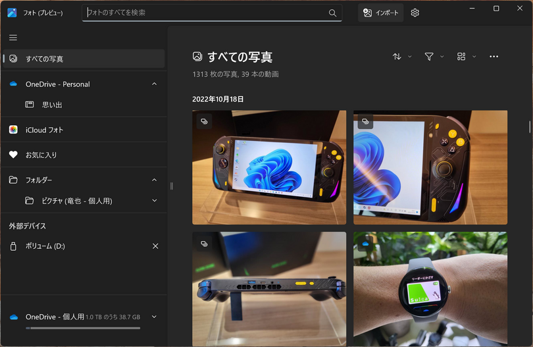Open iCloud フォト in sidebar

[44, 130]
